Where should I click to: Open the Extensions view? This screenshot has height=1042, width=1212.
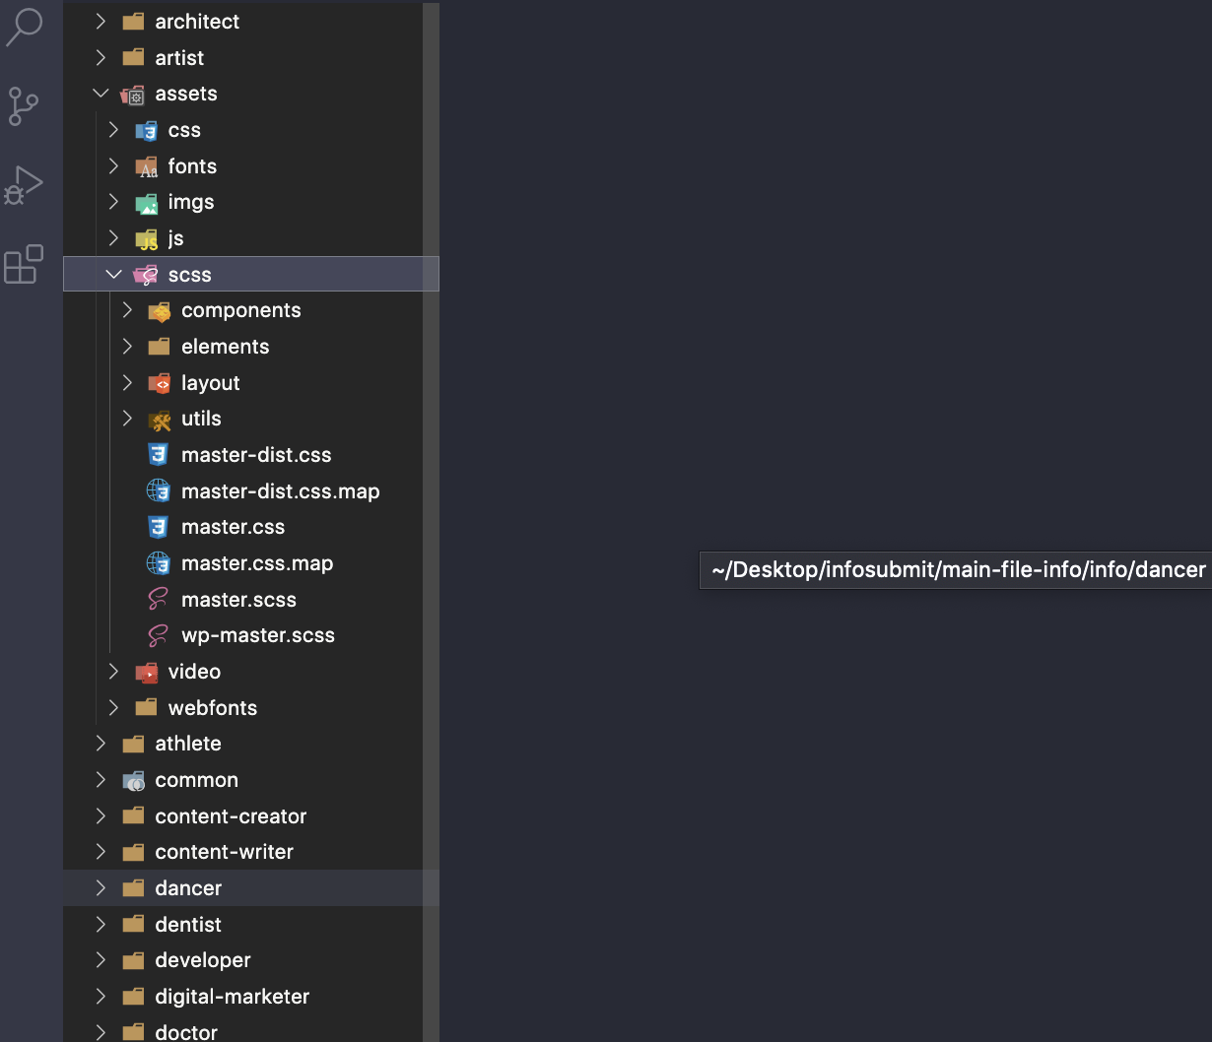click(x=24, y=264)
